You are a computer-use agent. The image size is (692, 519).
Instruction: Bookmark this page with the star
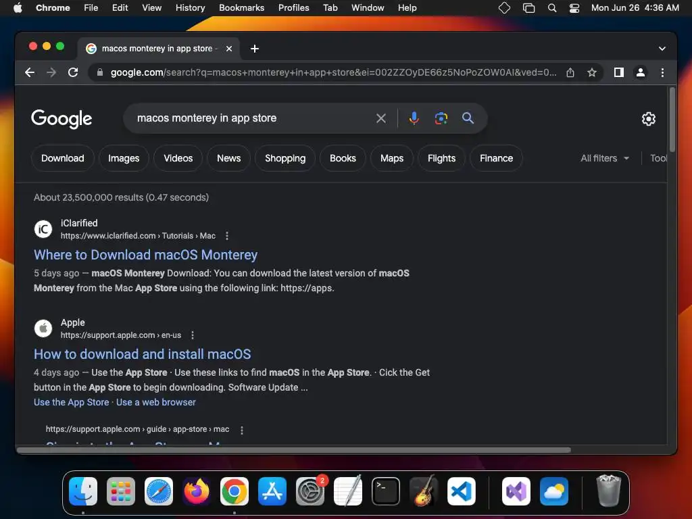(x=592, y=72)
